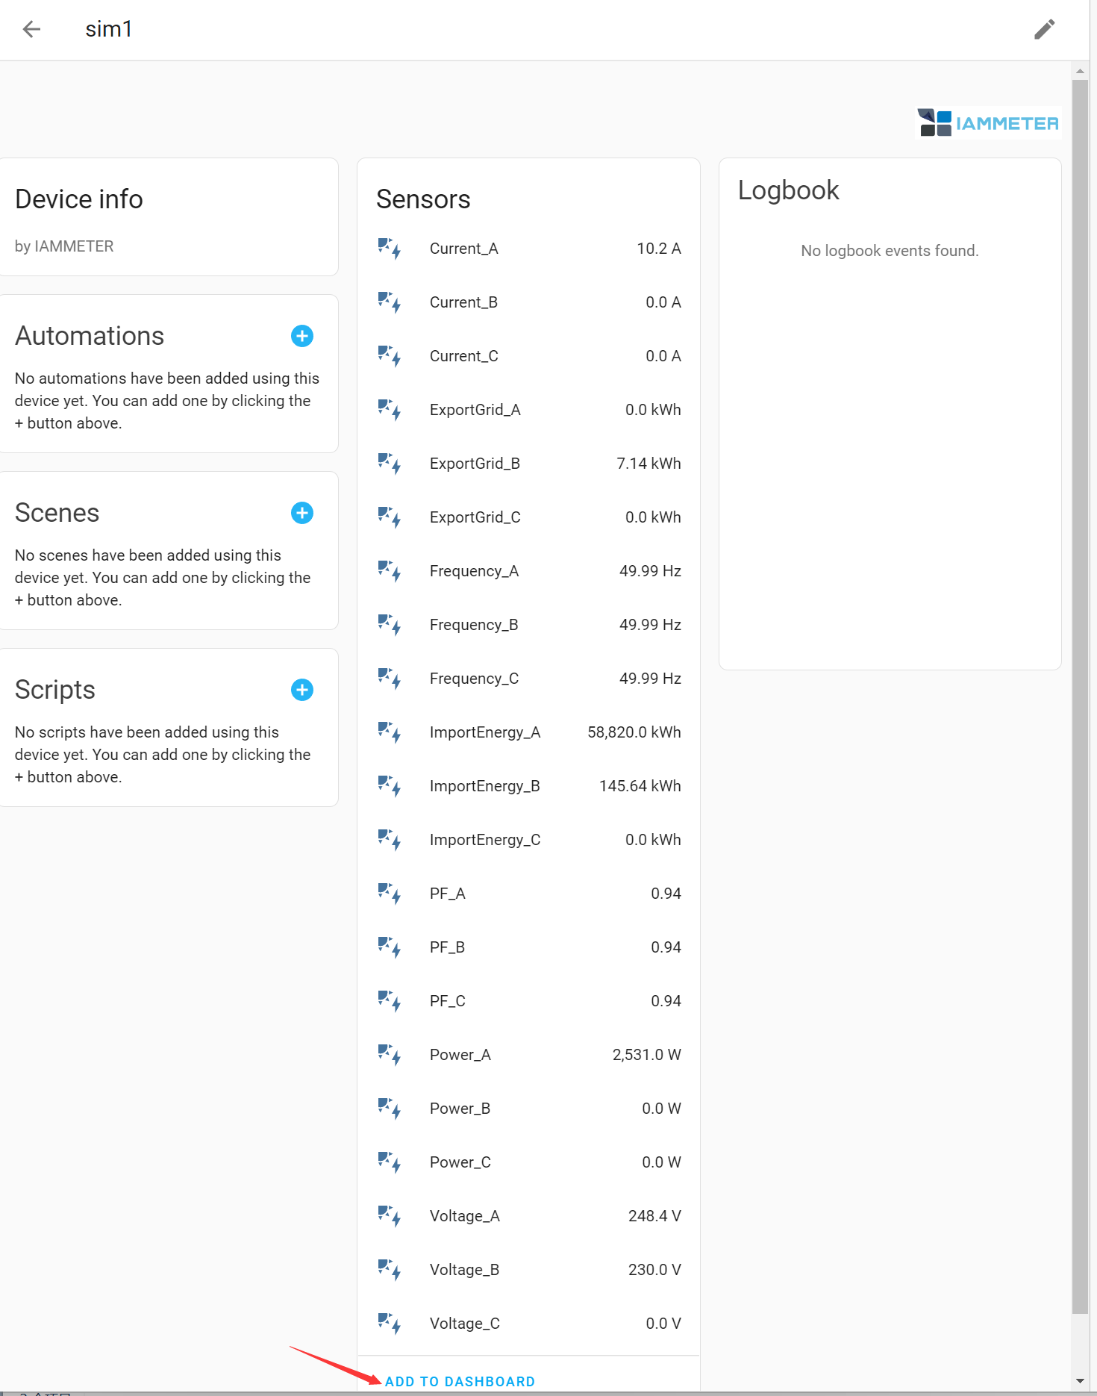The image size is (1097, 1396).
Task: Click the IAMMETER brand logo
Action: click(988, 123)
